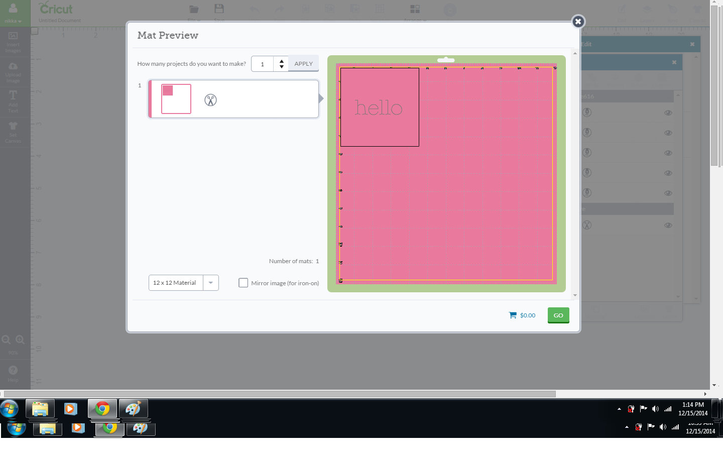The image size is (723, 452).
Task: Click the green GO button
Action: 558,315
